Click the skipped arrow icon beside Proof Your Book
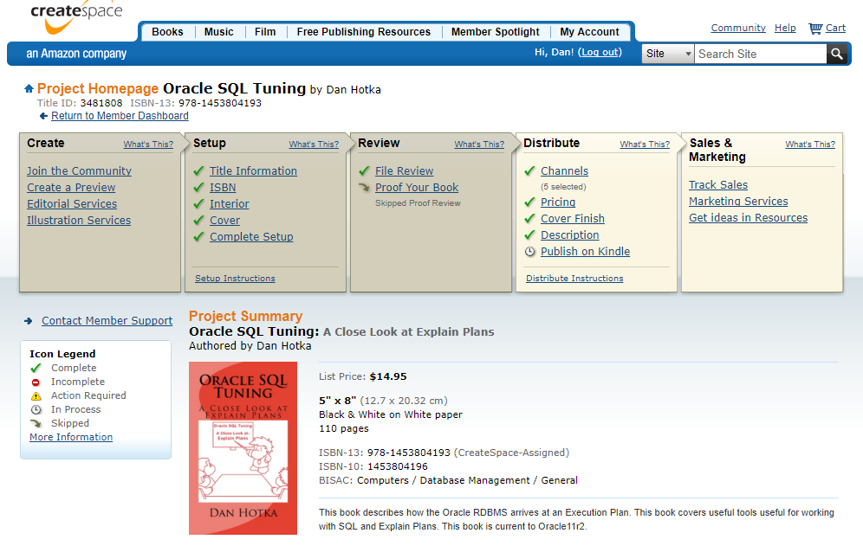Viewport: 863px width, 546px height. click(364, 188)
